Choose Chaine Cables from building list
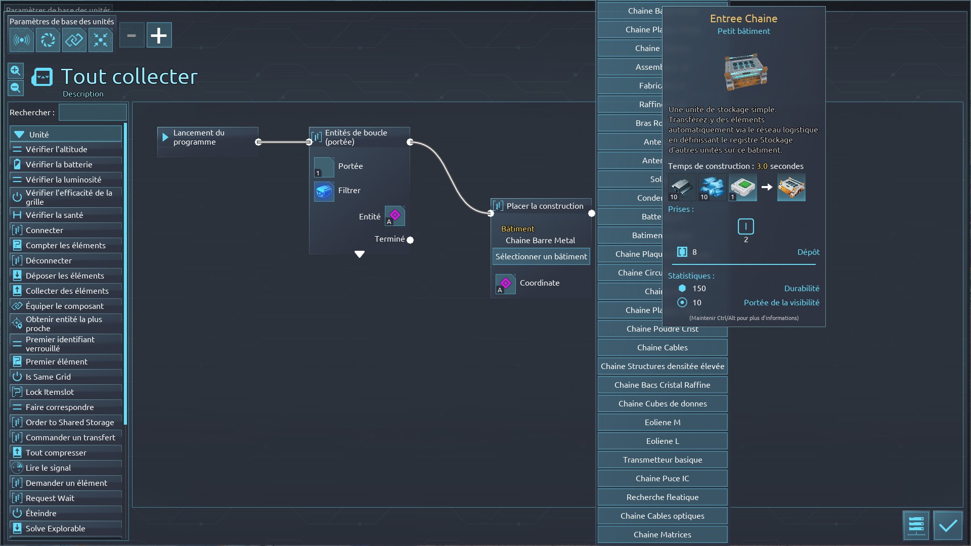Viewport: 971px width, 546px height. coord(662,348)
